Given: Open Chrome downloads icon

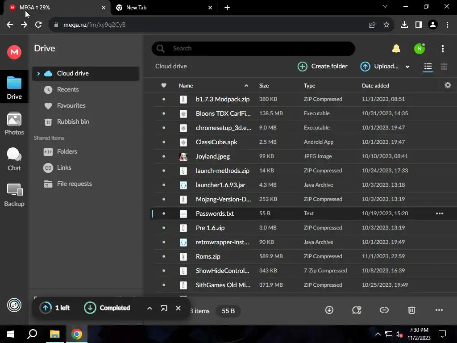Looking at the screenshot, I should (404, 25).
